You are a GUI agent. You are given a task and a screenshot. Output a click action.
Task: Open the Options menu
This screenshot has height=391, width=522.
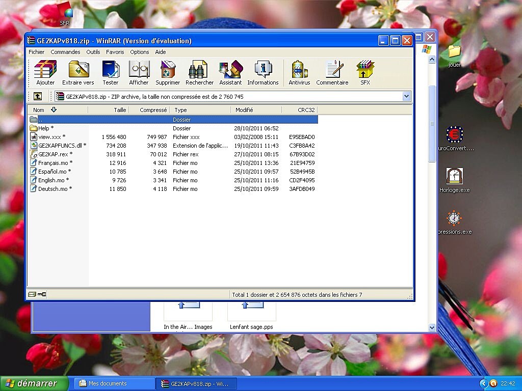point(140,52)
